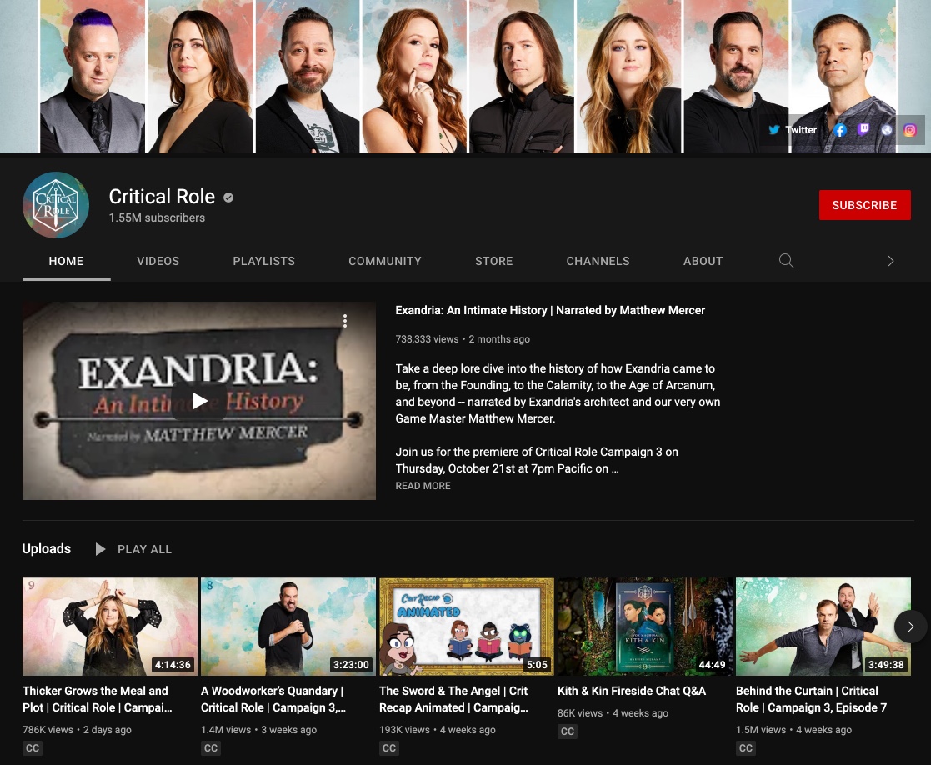Click the 3:49:38 duration badge
Screen dimensions: 931x765
click(x=886, y=665)
